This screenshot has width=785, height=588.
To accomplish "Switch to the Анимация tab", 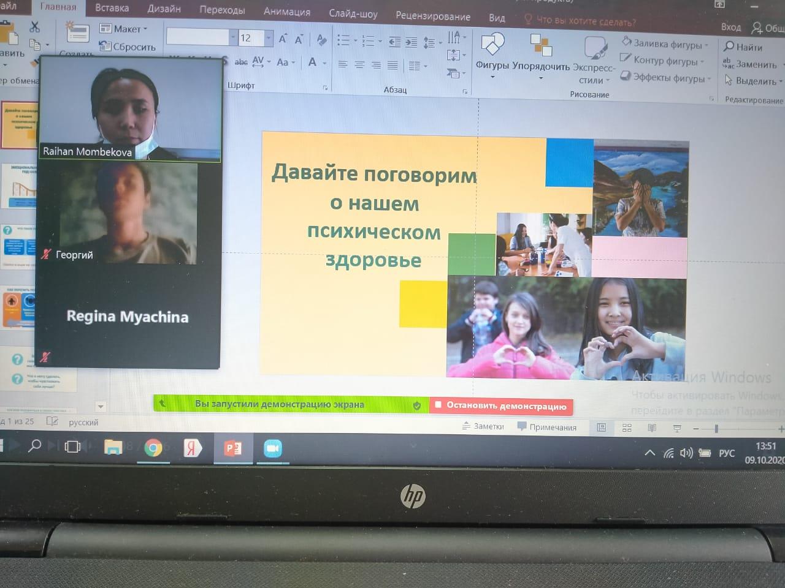I will tap(286, 12).
